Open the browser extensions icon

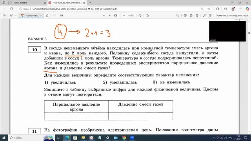click(x=218, y=9)
